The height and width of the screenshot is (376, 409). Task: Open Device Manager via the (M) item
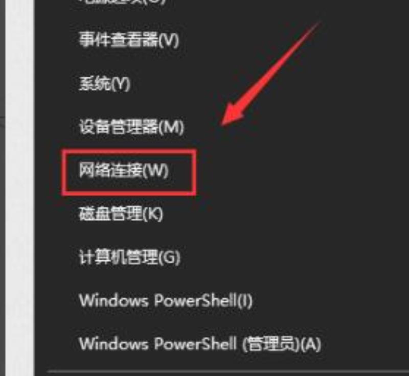tap(131, 127)
